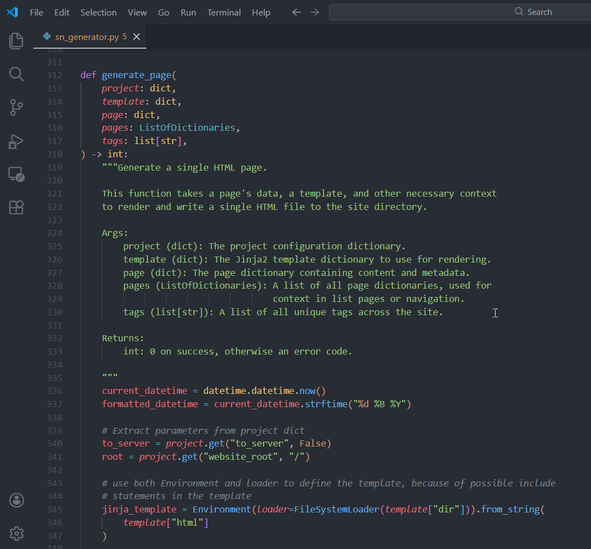The image size is (591, 549).
Task: Click the Go Forward navigation arrow
Action: tap(315, 12)
